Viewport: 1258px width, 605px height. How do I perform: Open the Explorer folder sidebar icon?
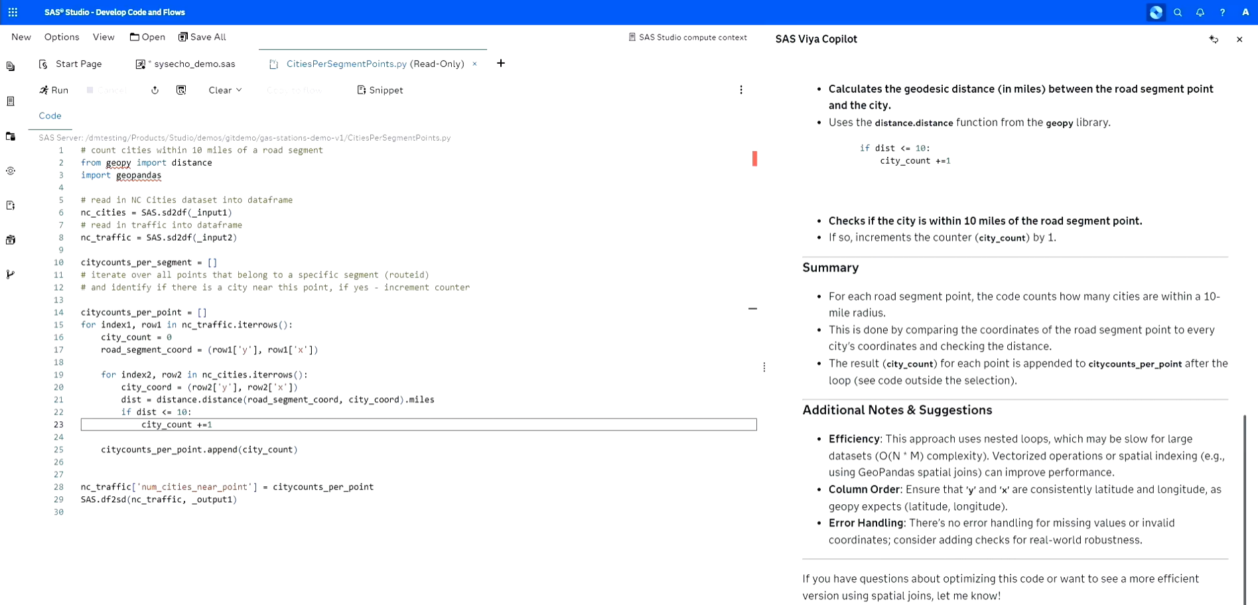(11, 136)
